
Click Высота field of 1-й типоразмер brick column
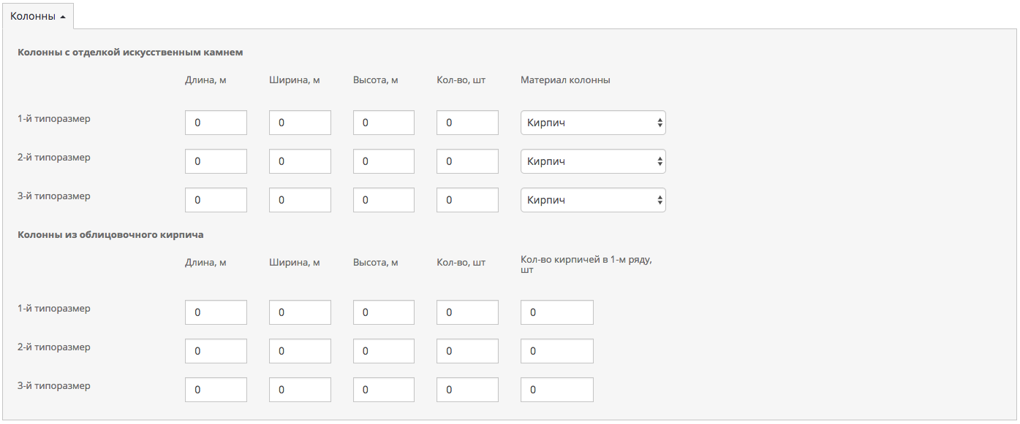383,312
